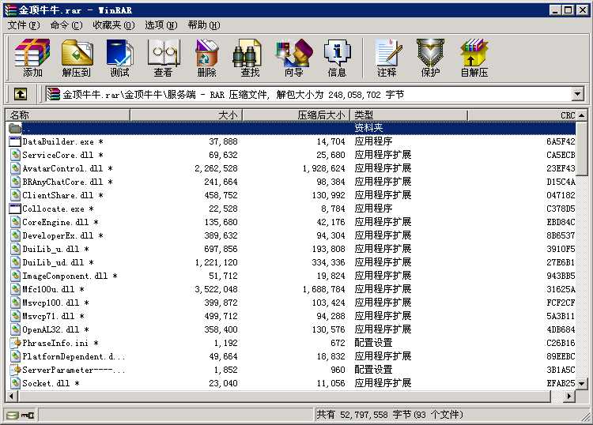Select the ImageComponent.dll file row
Image resolution: width=593 pixels, height=425 pixels.
tap(292, 276)
